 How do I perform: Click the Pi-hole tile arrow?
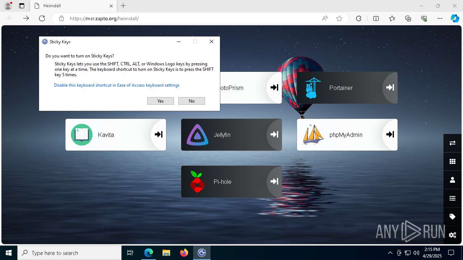[274, 181]
